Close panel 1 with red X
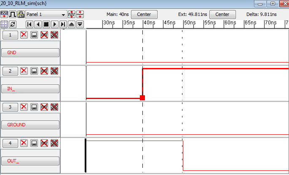 [x=24, y=35]
